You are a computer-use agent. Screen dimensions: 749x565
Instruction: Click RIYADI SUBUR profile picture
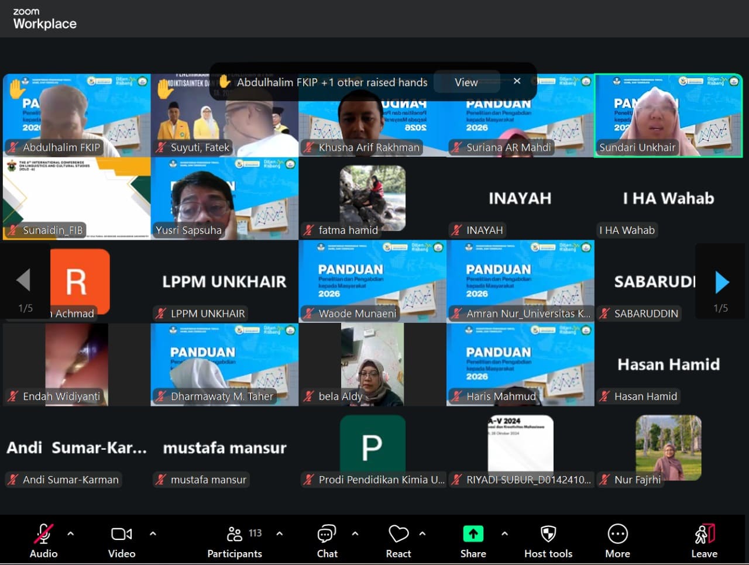tap(521, 447)
